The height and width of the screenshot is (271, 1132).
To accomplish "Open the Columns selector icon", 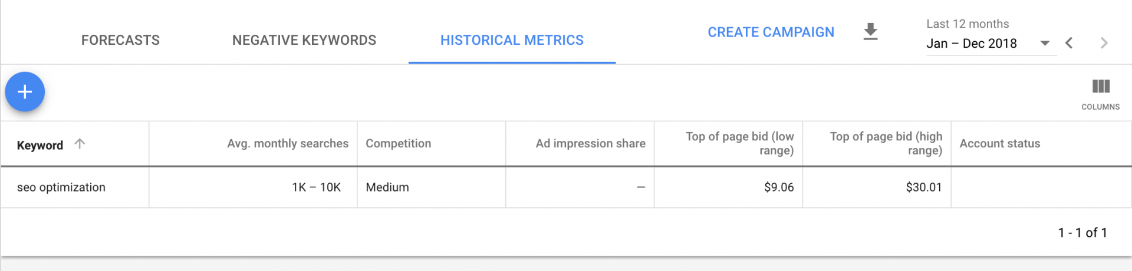I will tap(1100, 94).
